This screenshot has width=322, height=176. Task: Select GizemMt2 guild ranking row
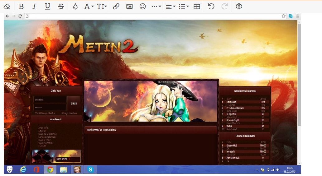[245, 146]
